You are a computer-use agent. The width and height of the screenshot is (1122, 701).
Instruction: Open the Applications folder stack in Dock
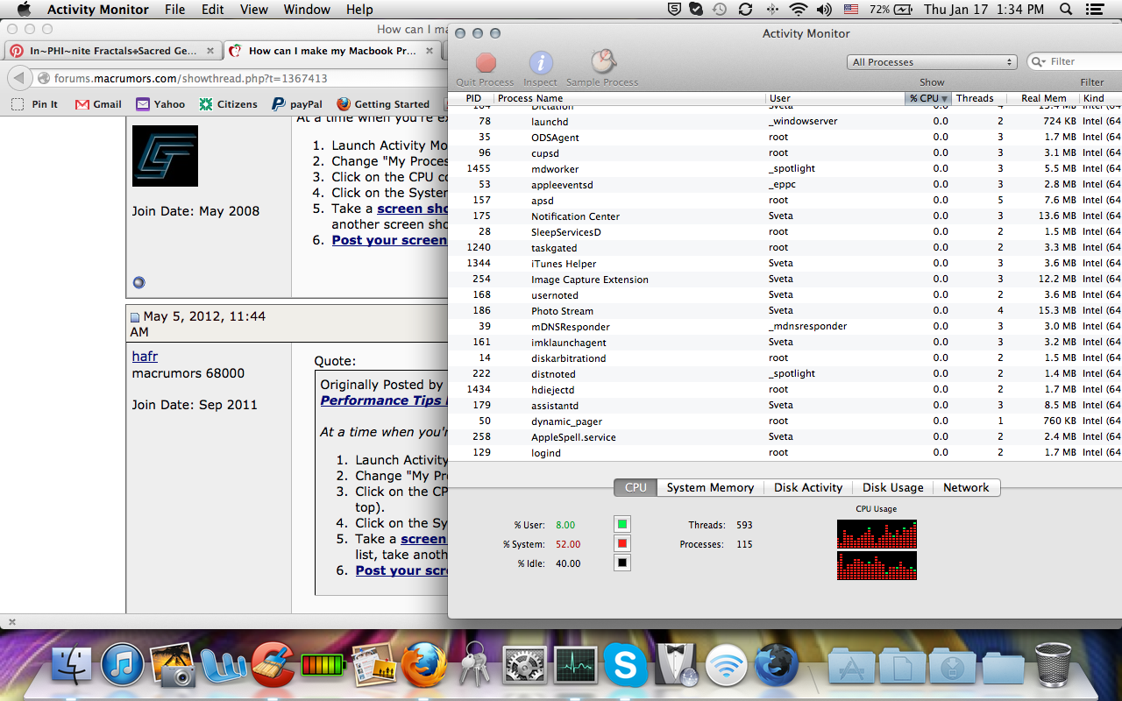coord(849,667)
